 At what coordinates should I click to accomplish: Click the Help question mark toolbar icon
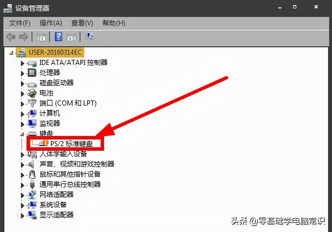[x=58, y=37]
